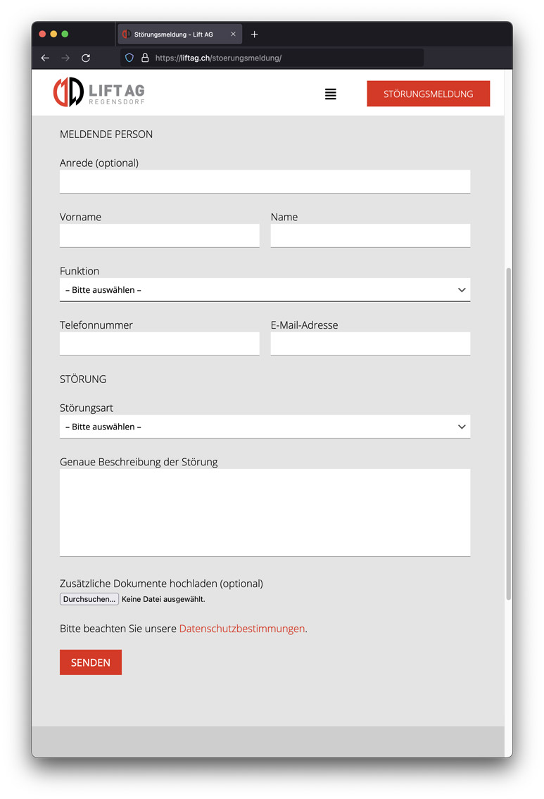This screenshot has width=544, height=799.
Task: Click the padlock site security icon
Action: coord(145,58)
